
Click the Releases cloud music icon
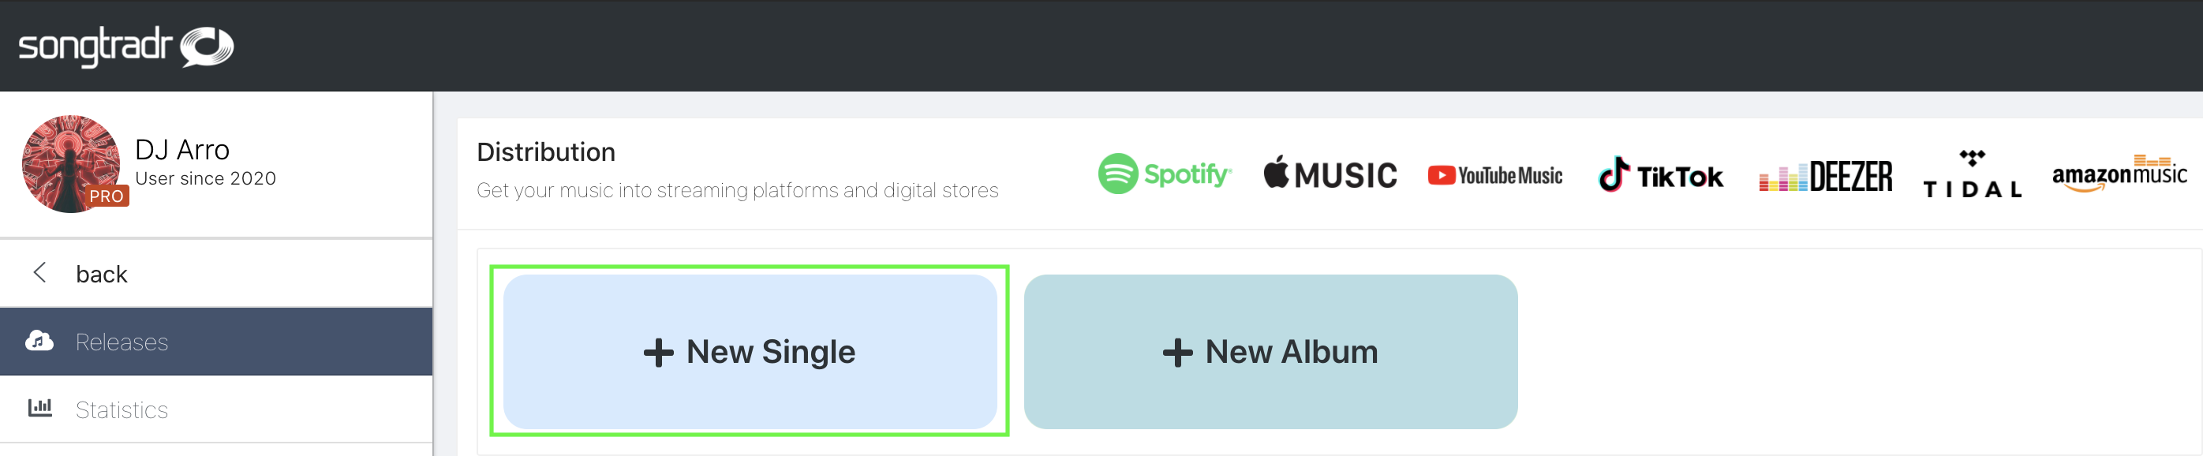pyautogui.click(x=39, y=342)
